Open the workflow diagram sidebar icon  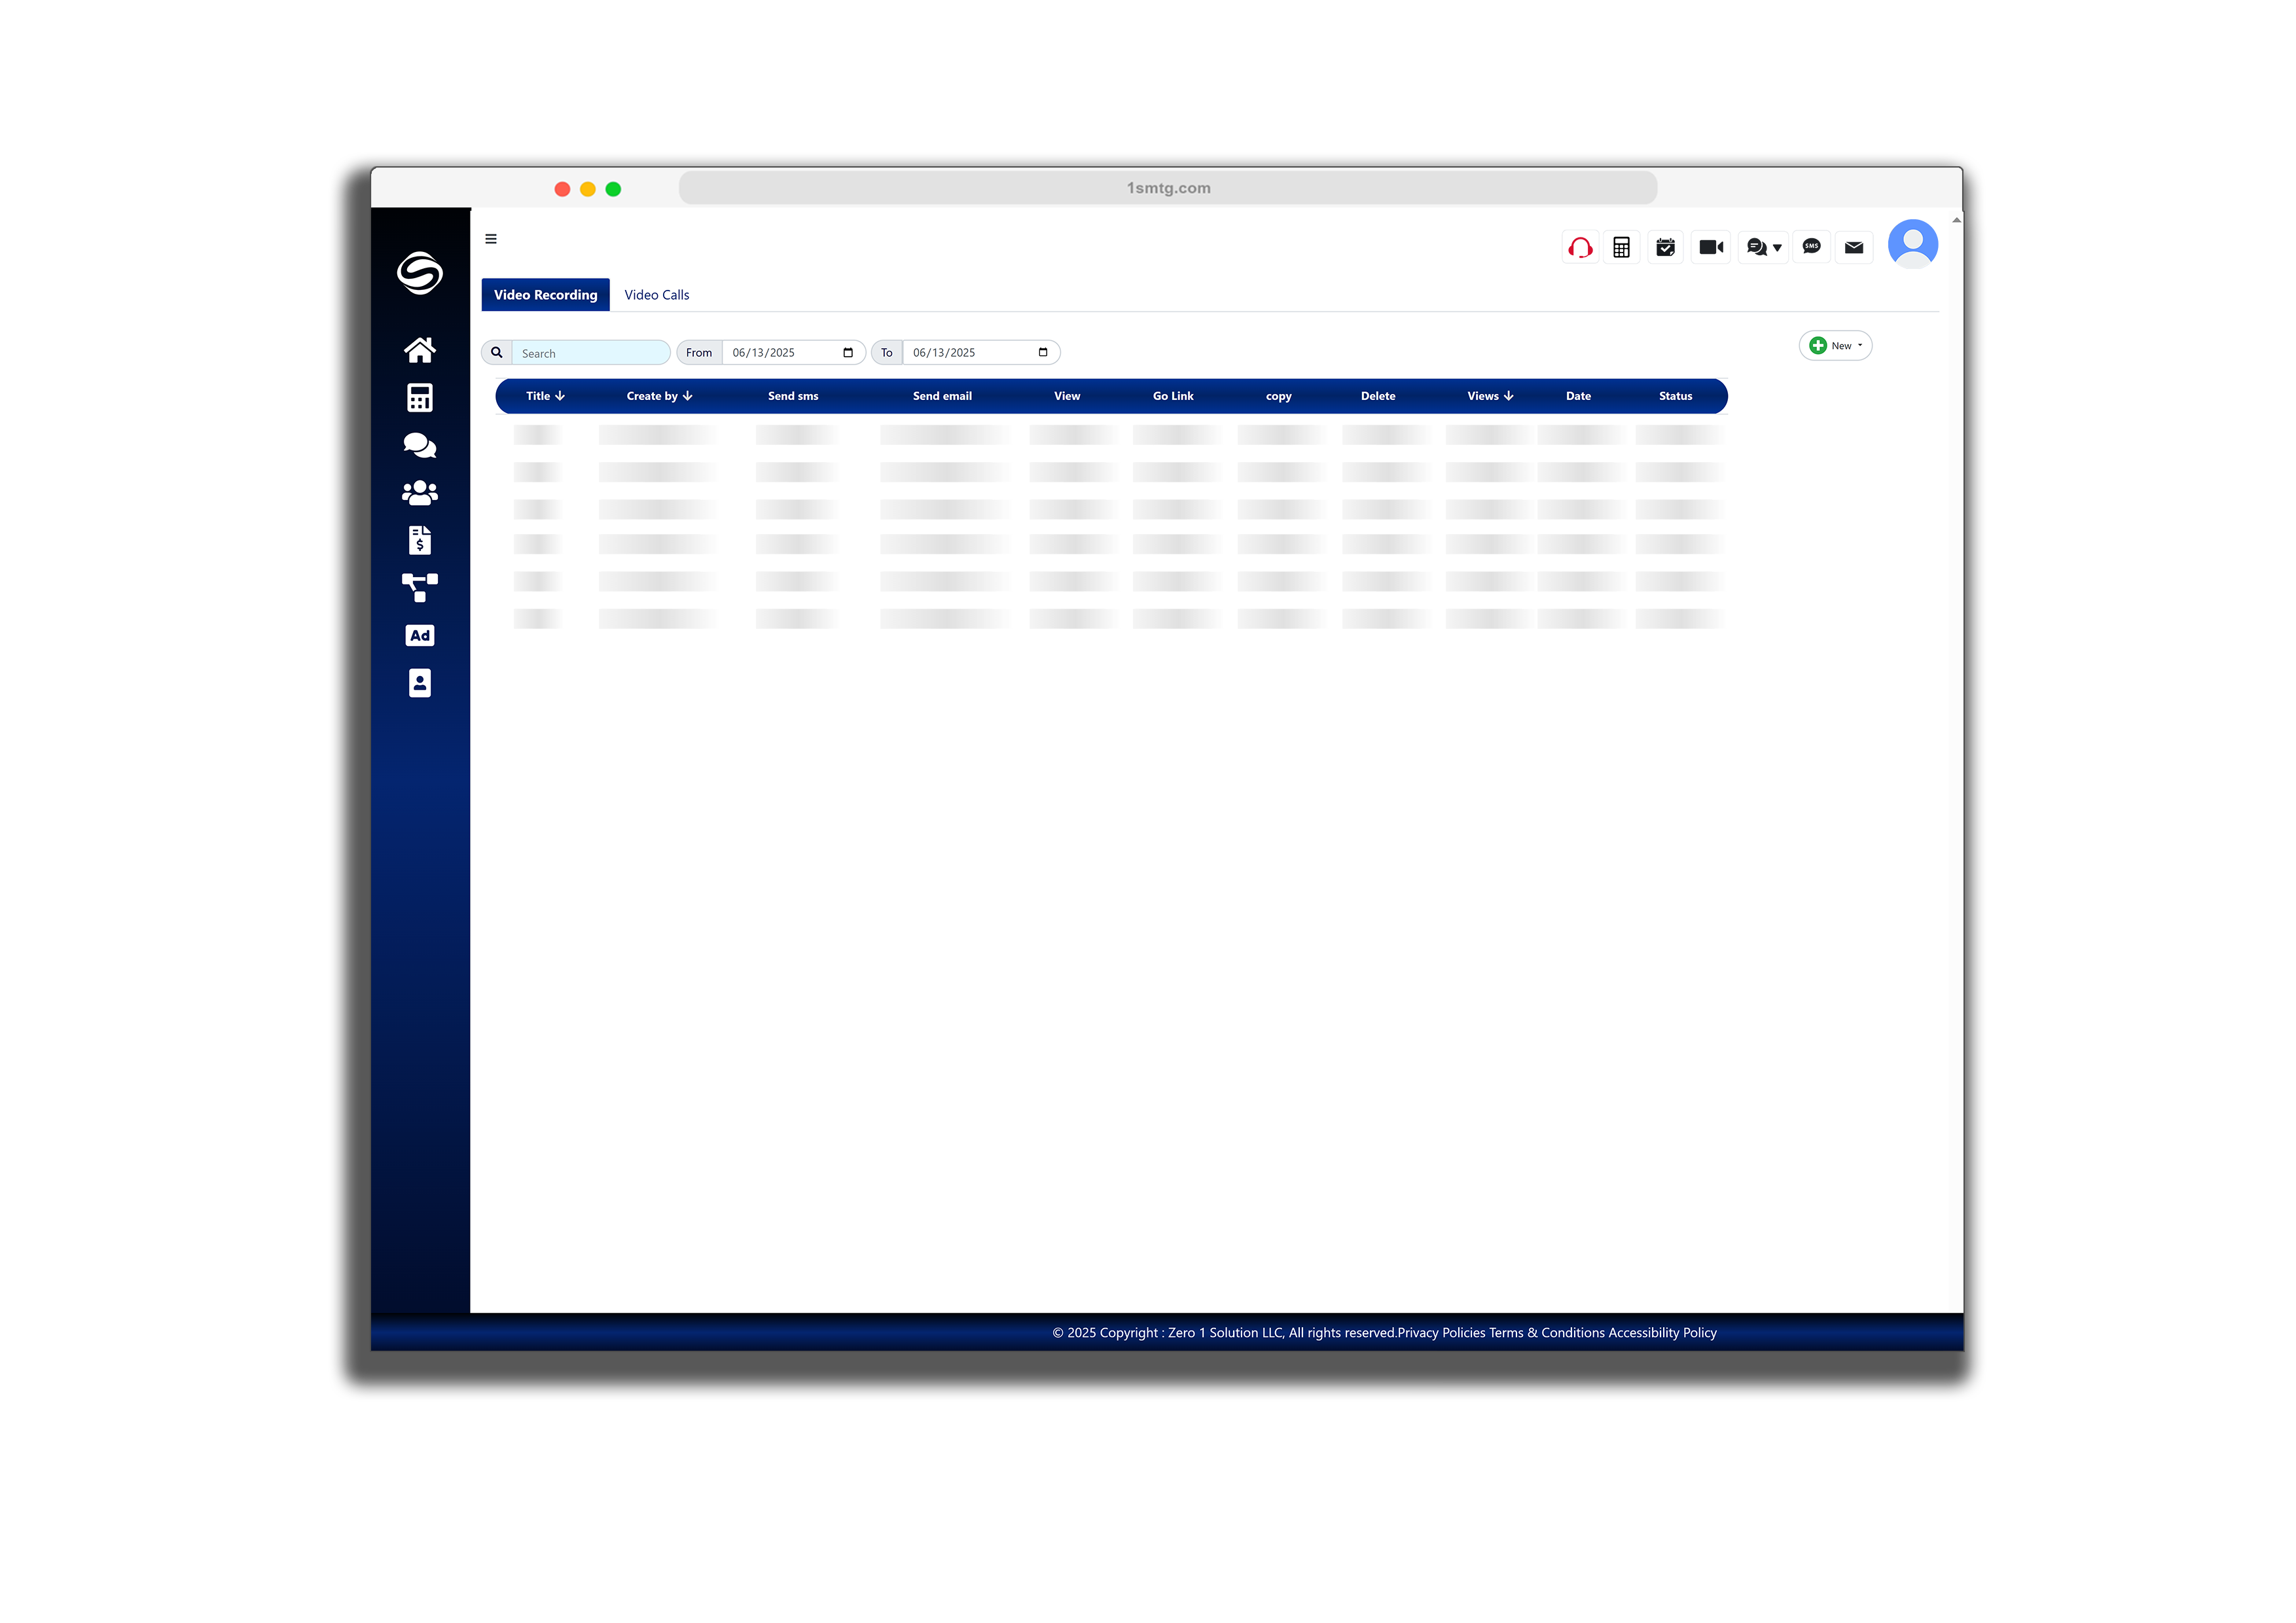[419, 587]
